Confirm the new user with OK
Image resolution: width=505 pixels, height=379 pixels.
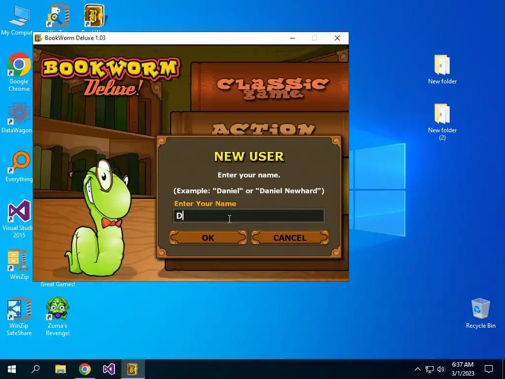(x=208, y=238)
